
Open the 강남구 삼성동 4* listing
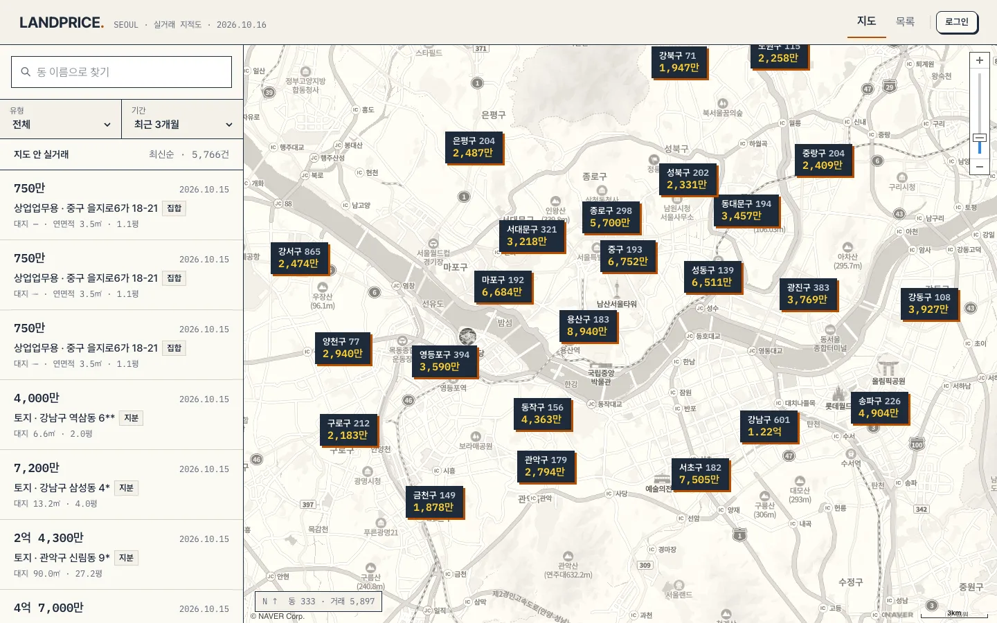coord(121,485)
